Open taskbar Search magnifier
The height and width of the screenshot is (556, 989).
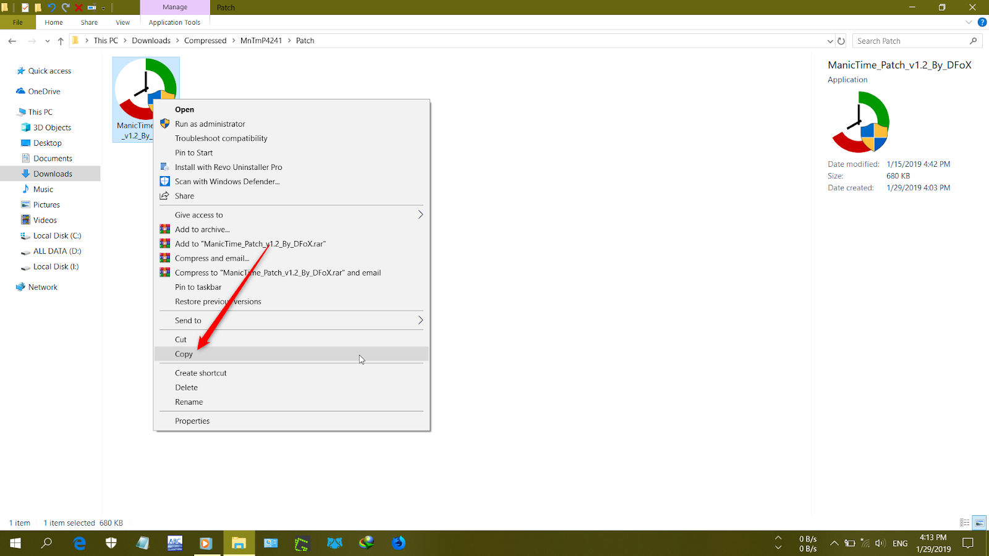point(47,543)
